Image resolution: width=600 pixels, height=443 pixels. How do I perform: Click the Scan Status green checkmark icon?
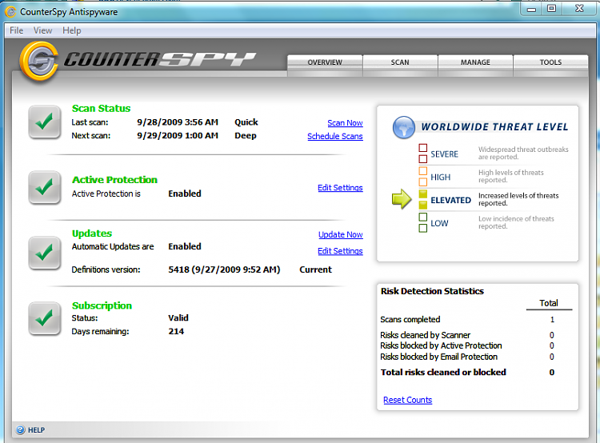click(44, 122)
